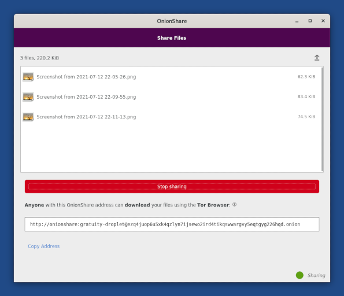The height and width of the screenshot is (296, 344).
Task: Select file name Screenshot from 2021-07-12 22-05-26.png
Action: 86,77
